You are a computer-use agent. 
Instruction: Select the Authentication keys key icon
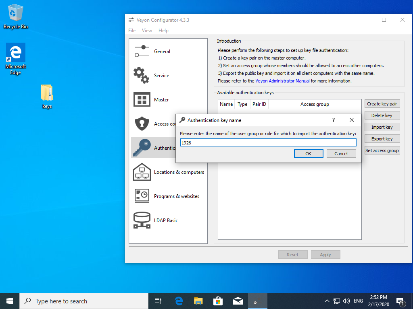(x=142, y=148)
